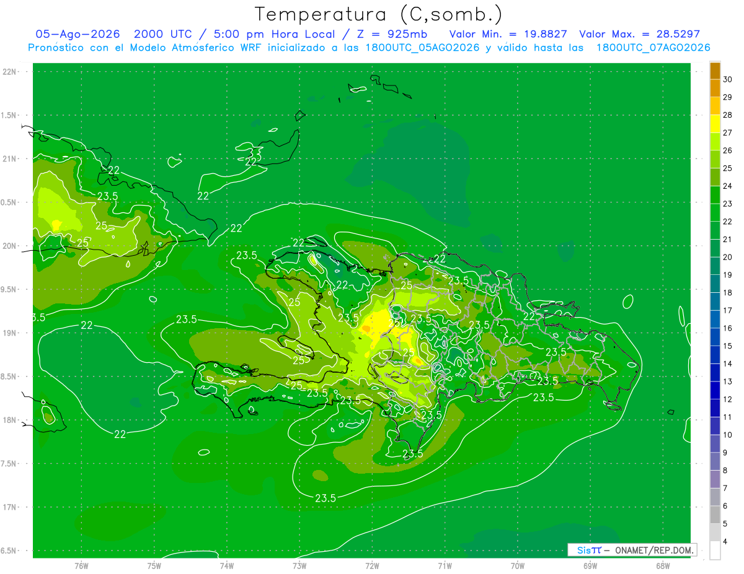
Task: Click the 68W longitude axis label
Action: [x=663, y=565]
